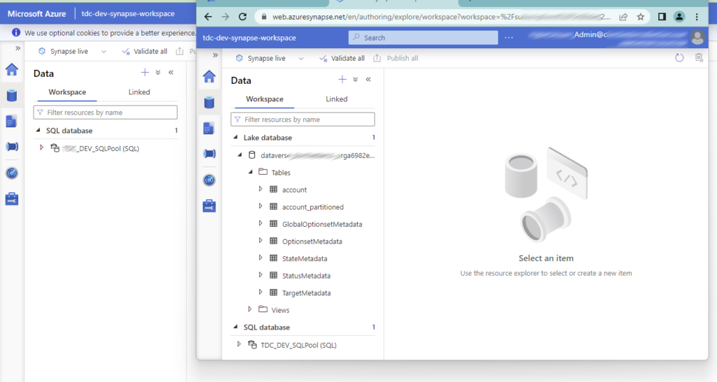717x382 pixels.
Task: Discard all changes trash icon
Action: click(699, 57)
